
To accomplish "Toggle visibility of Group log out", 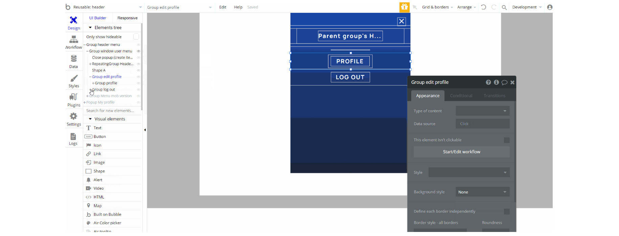I will point(138,90).
